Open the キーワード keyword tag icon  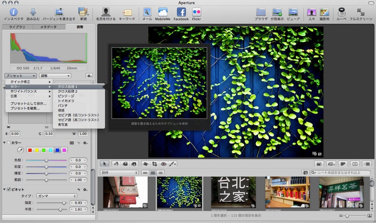point(127,13)
